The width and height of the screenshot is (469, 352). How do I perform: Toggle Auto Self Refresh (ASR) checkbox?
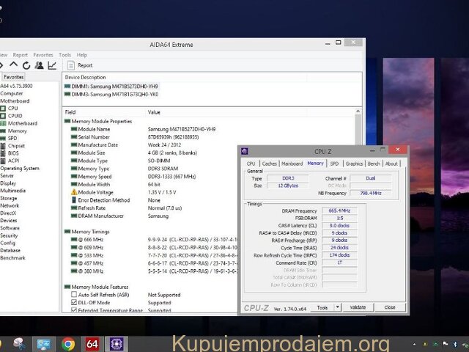(74, 294)
